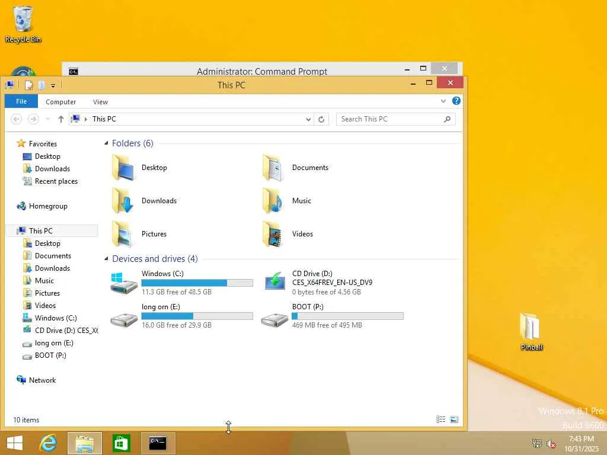Open the Help question mark icon
This screenshot has height=455, width=607.
456,101
